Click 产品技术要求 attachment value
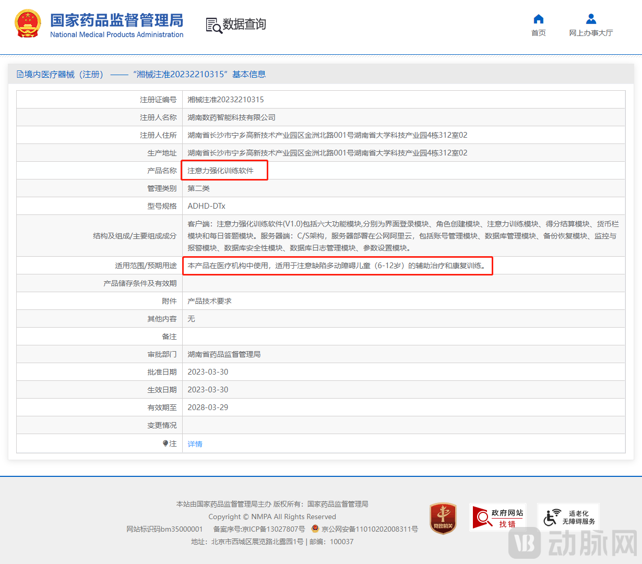This screenshot has width=642, height=564. 209,301
